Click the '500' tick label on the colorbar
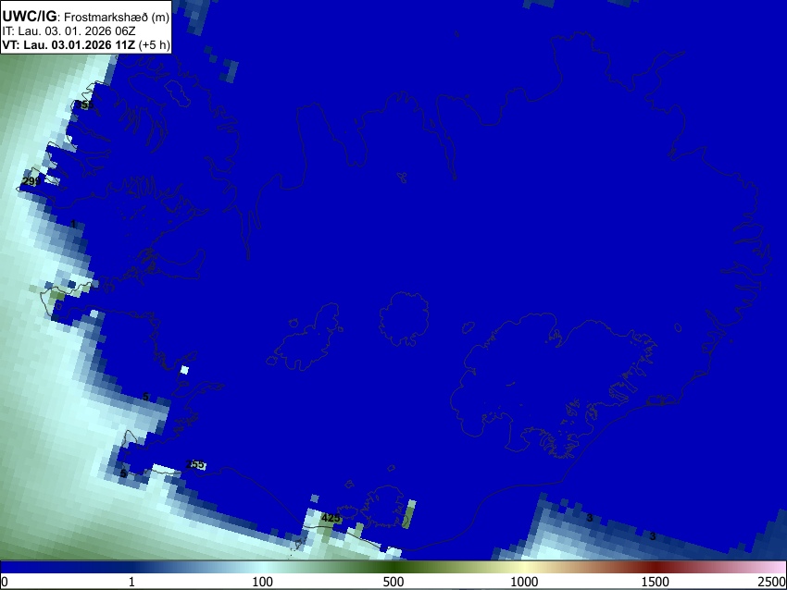 tap(393, 582)
